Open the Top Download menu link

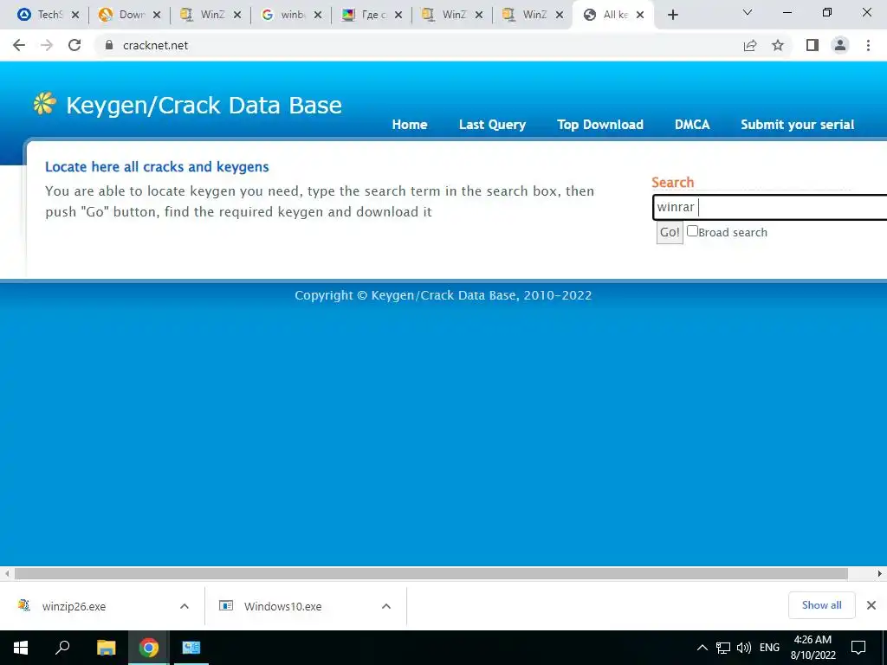click(x=600, y=125)
